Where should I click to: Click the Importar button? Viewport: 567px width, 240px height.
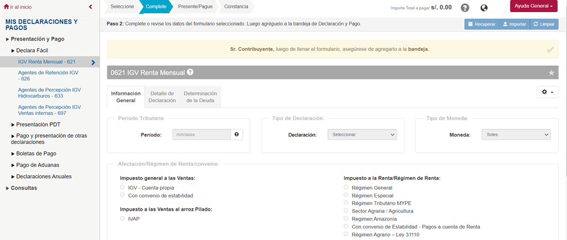514,24
